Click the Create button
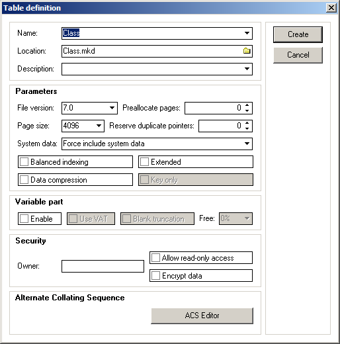The image size is (340, 344). (x=298, y=34)
